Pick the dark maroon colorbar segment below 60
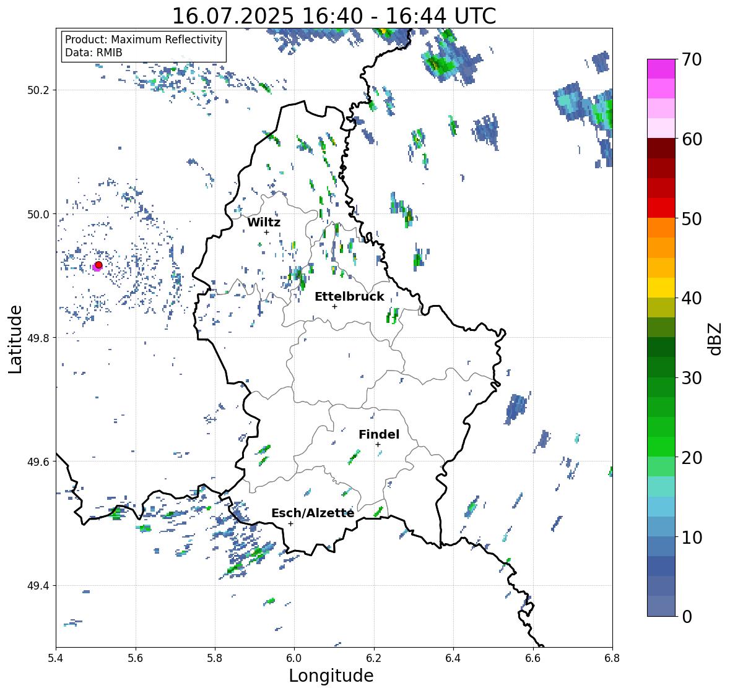This screenshot has width=730, height=691. point(661,148)
